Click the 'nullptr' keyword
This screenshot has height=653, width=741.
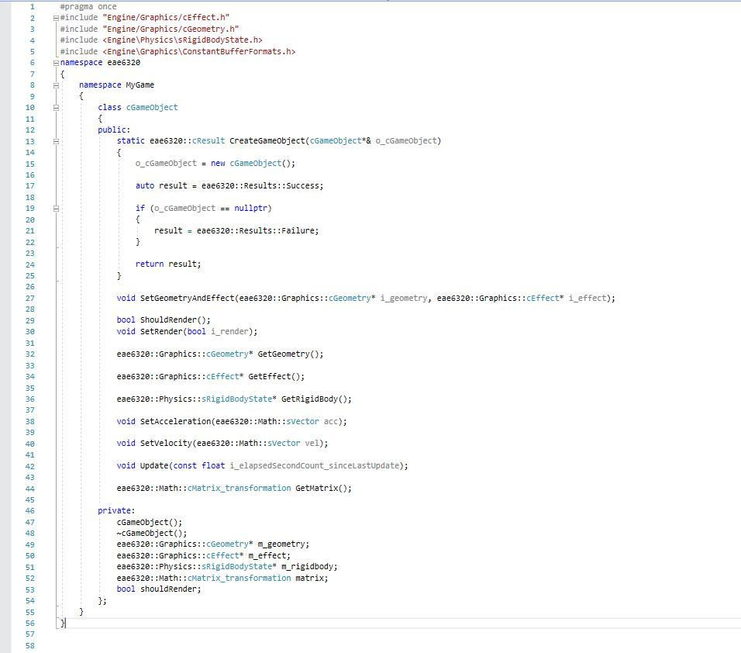[x=251, y=208]
